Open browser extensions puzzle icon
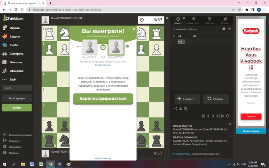 247,10
